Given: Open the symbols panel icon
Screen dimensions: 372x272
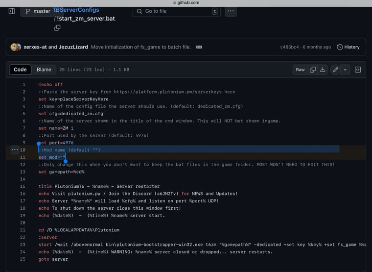Looking at the screenshot, I should 358,70.
